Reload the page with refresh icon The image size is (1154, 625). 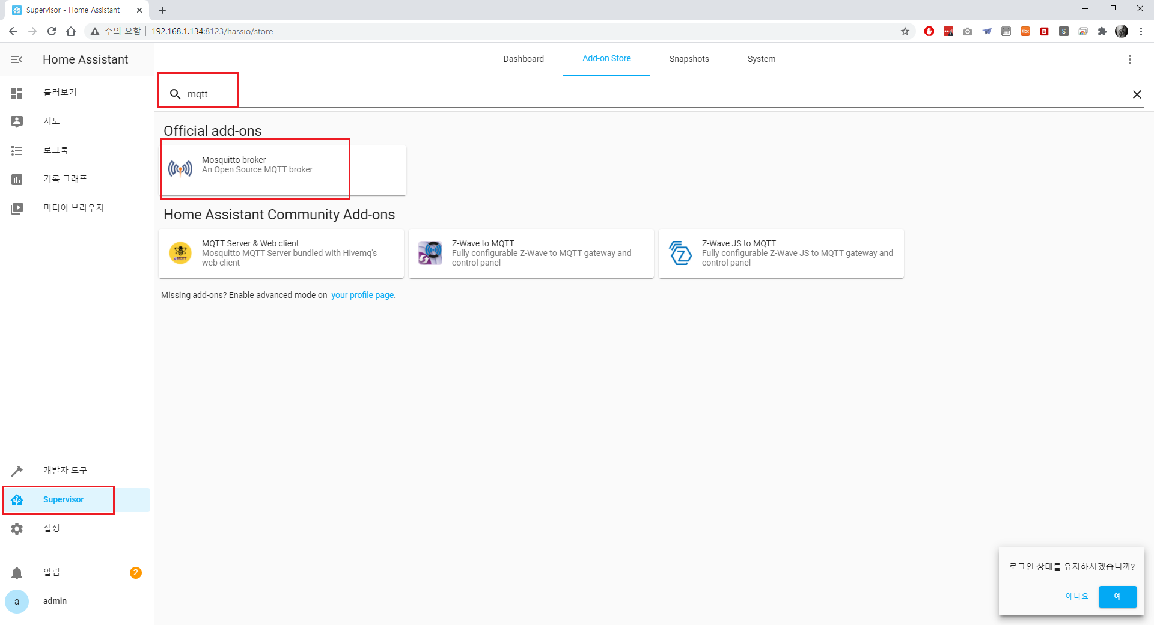(x=52, y=31)
